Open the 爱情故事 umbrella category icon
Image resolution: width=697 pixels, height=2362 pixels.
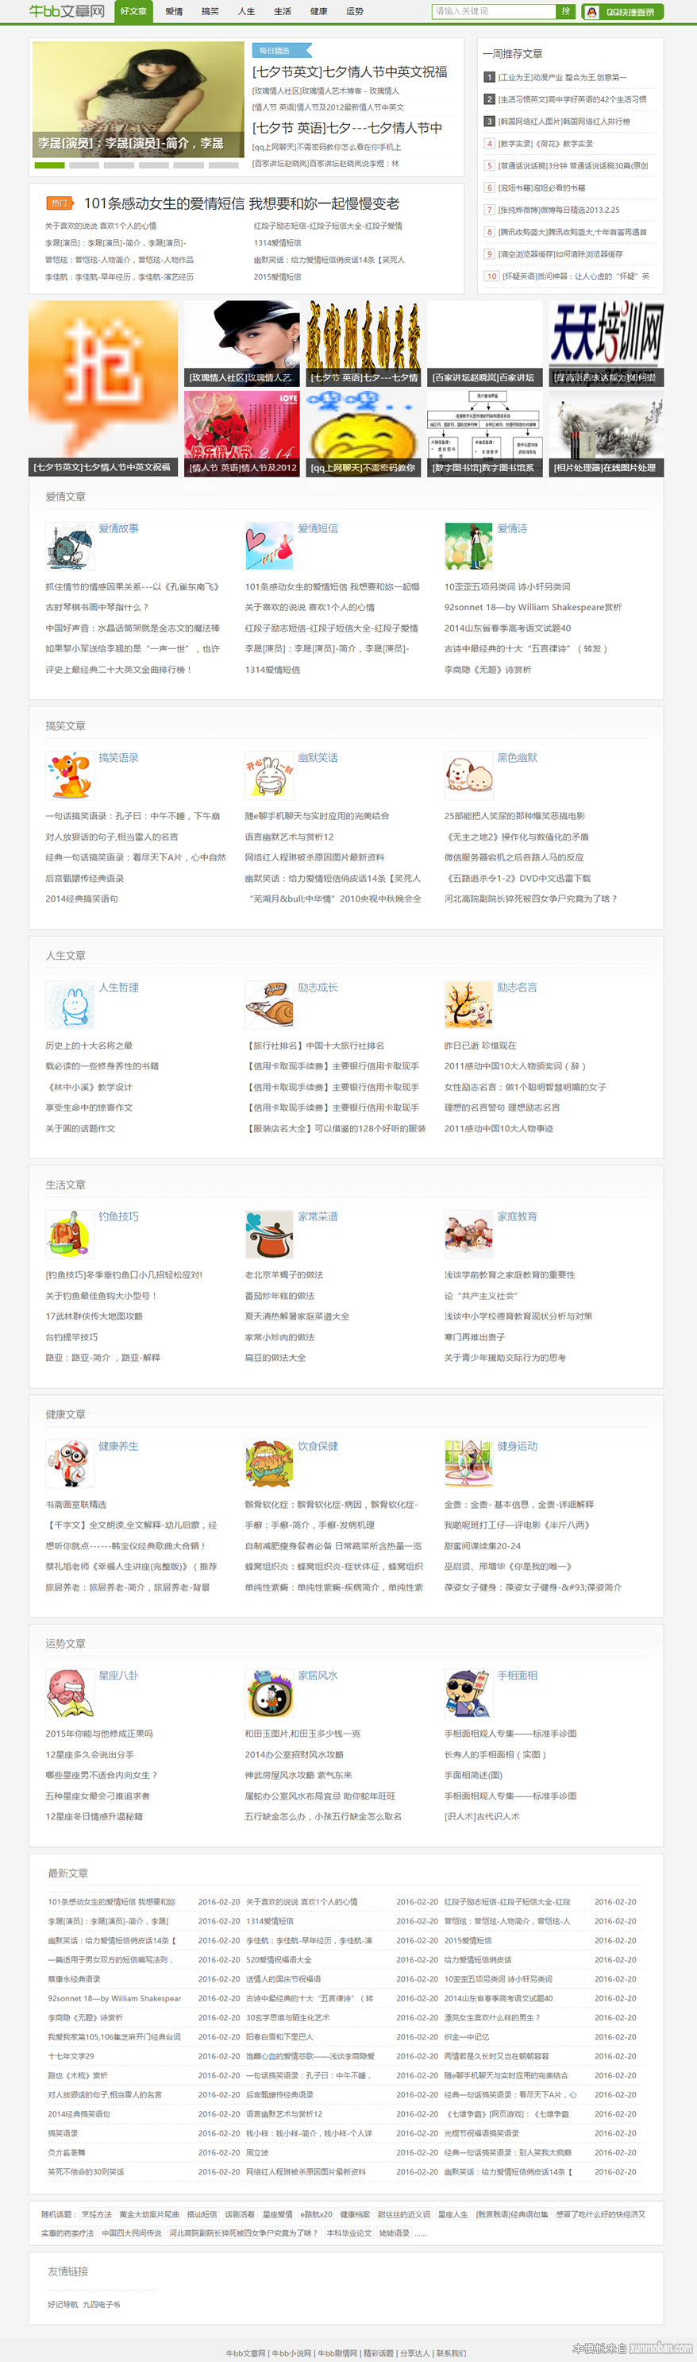[70, 546]
